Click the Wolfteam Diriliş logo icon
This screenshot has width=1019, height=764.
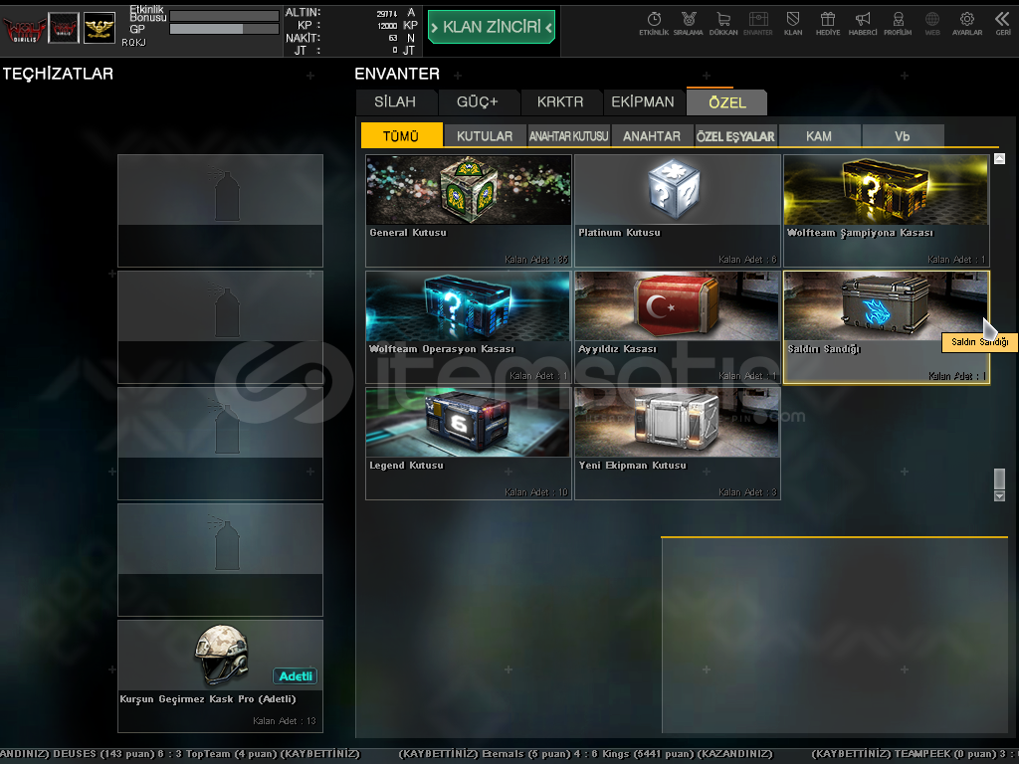coord(25,28)
